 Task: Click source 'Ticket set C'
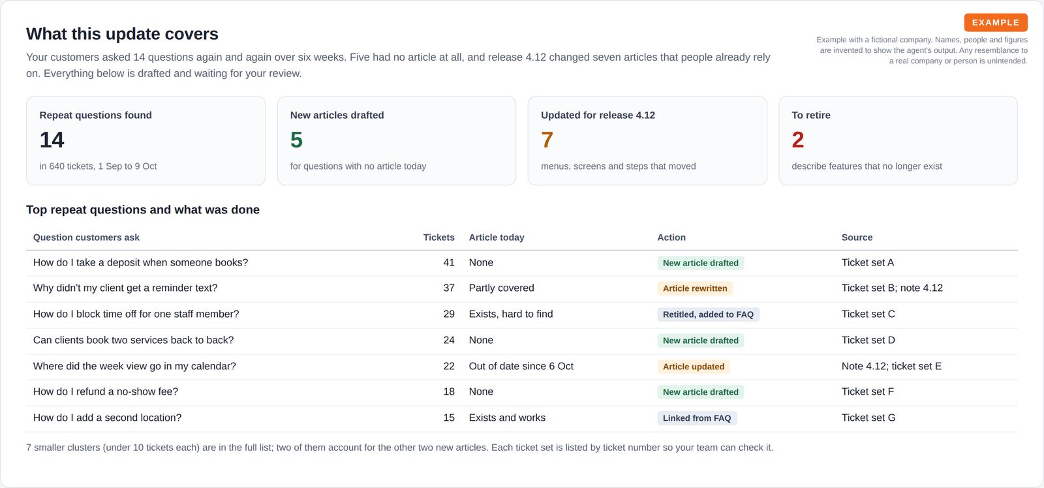click(x=868, y=314)
